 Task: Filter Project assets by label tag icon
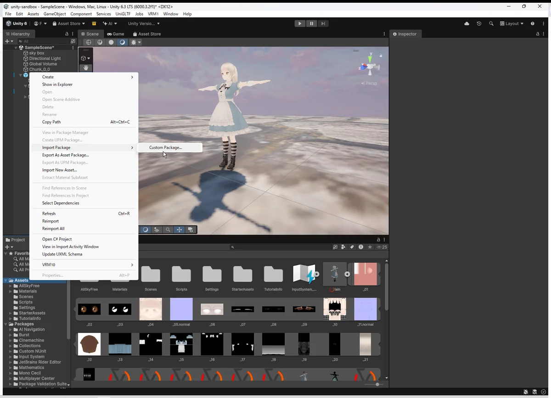(352, 247)
